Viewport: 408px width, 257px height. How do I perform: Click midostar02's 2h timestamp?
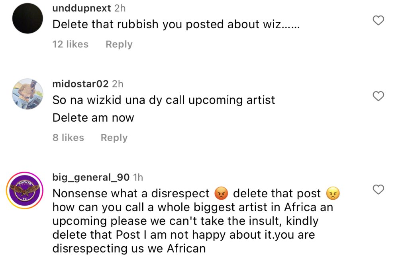point(119,84)
